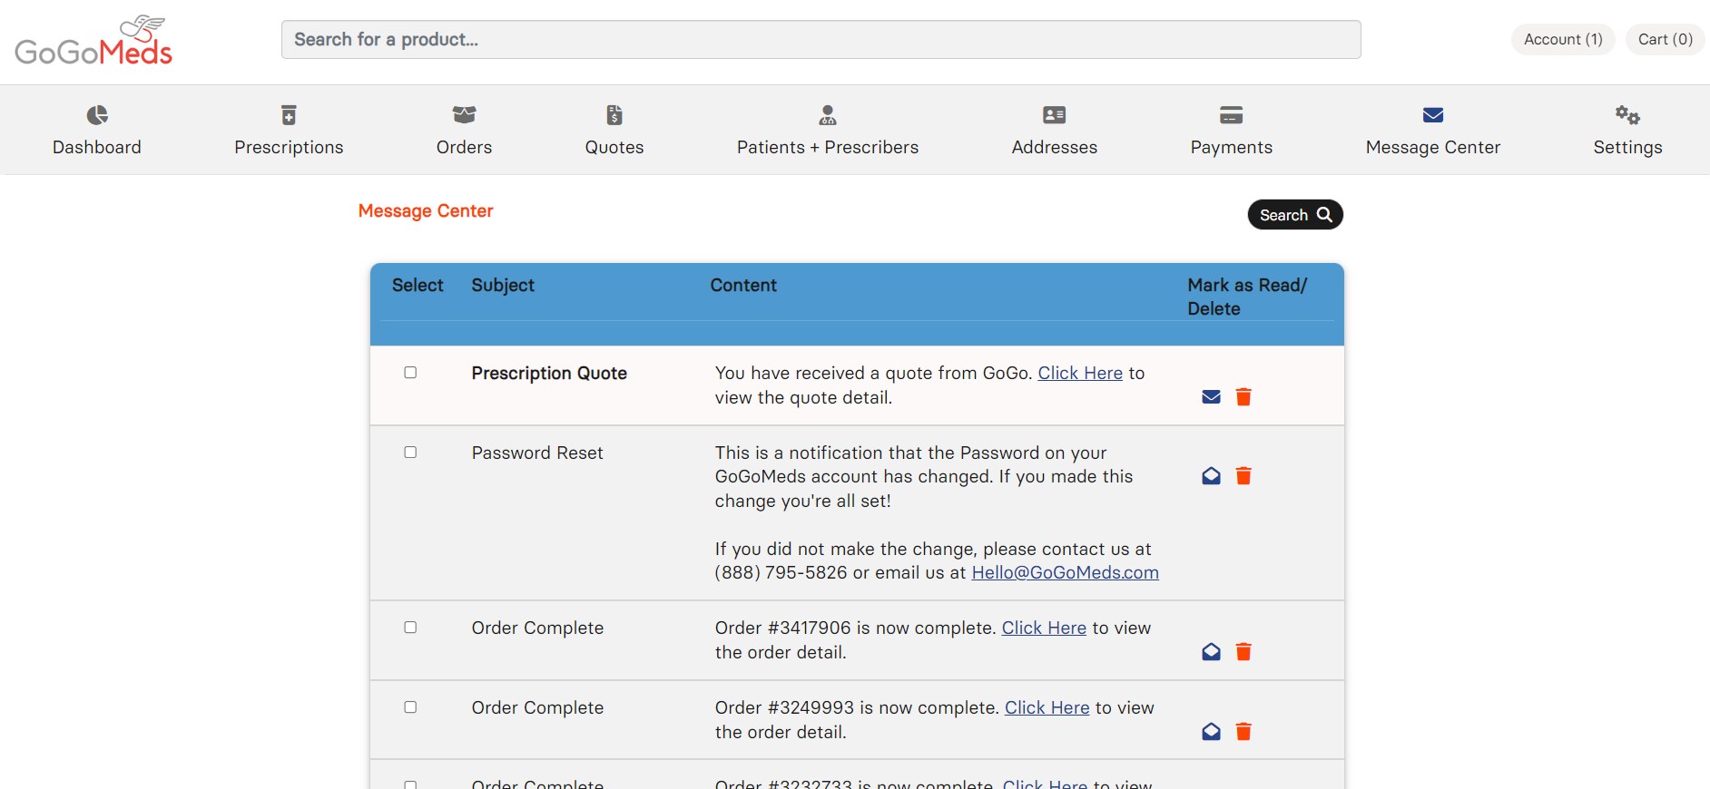Screen dimensions: 1710x789
Task: Open the Orders tab
Action: (464, 147)
